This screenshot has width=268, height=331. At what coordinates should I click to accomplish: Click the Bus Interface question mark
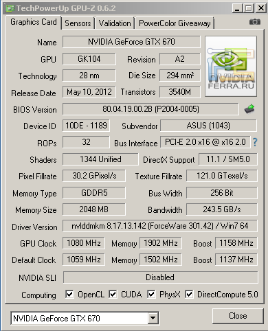[255, 142]
